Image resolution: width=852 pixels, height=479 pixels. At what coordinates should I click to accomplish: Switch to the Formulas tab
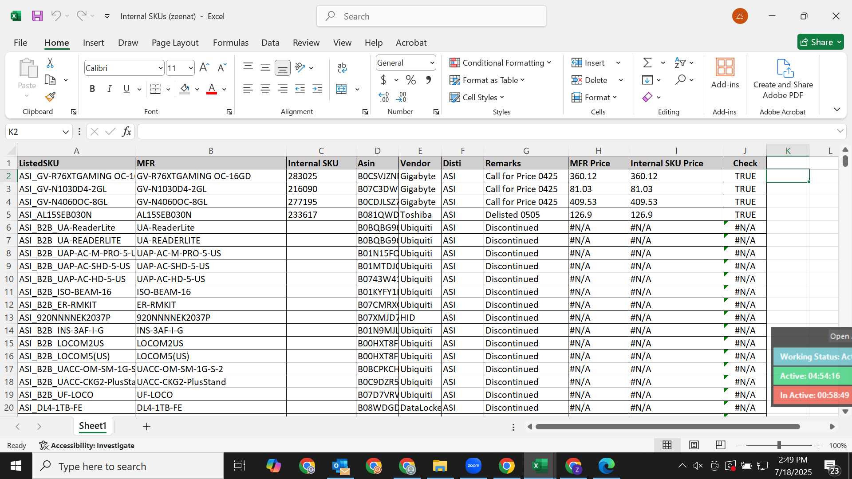[231, 43]
